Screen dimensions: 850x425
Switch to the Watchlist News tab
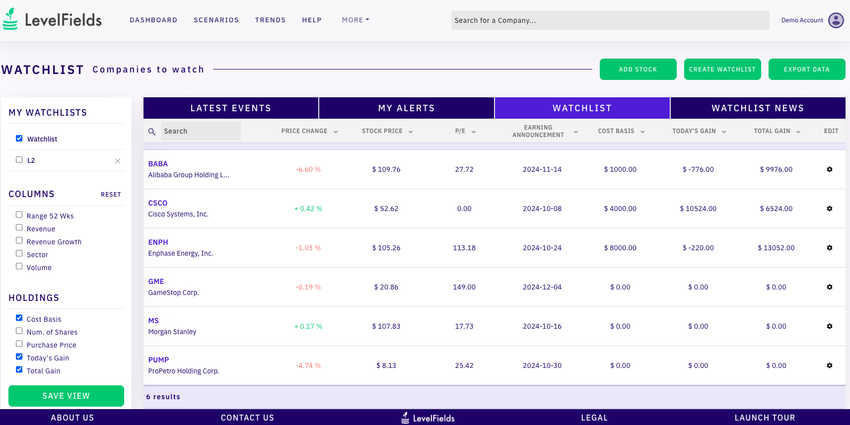(x=758, y=108)
